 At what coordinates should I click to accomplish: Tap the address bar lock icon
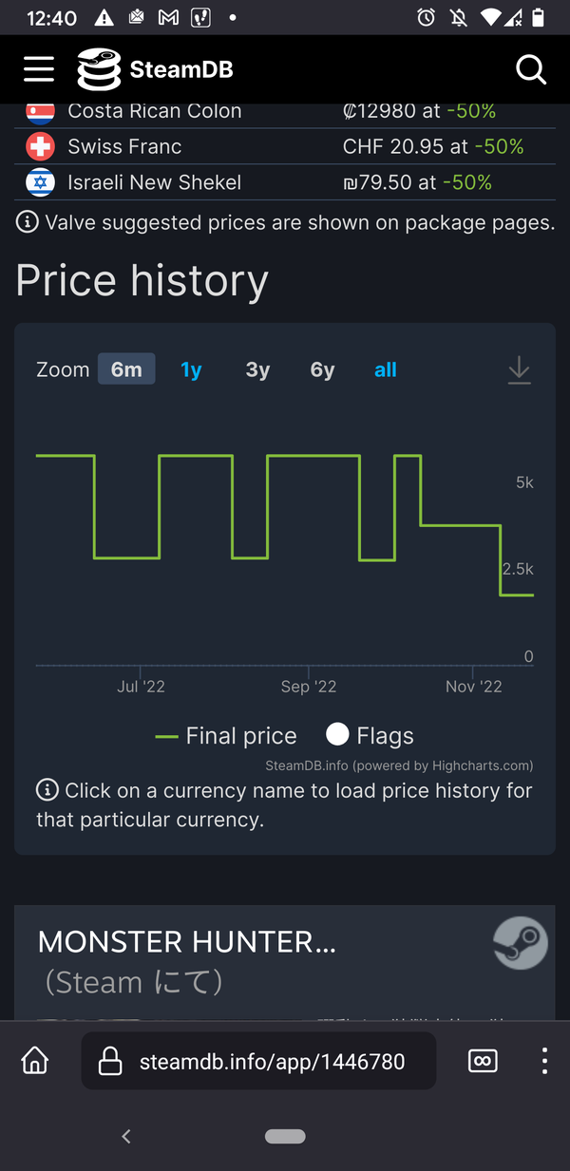[111, 1061]
